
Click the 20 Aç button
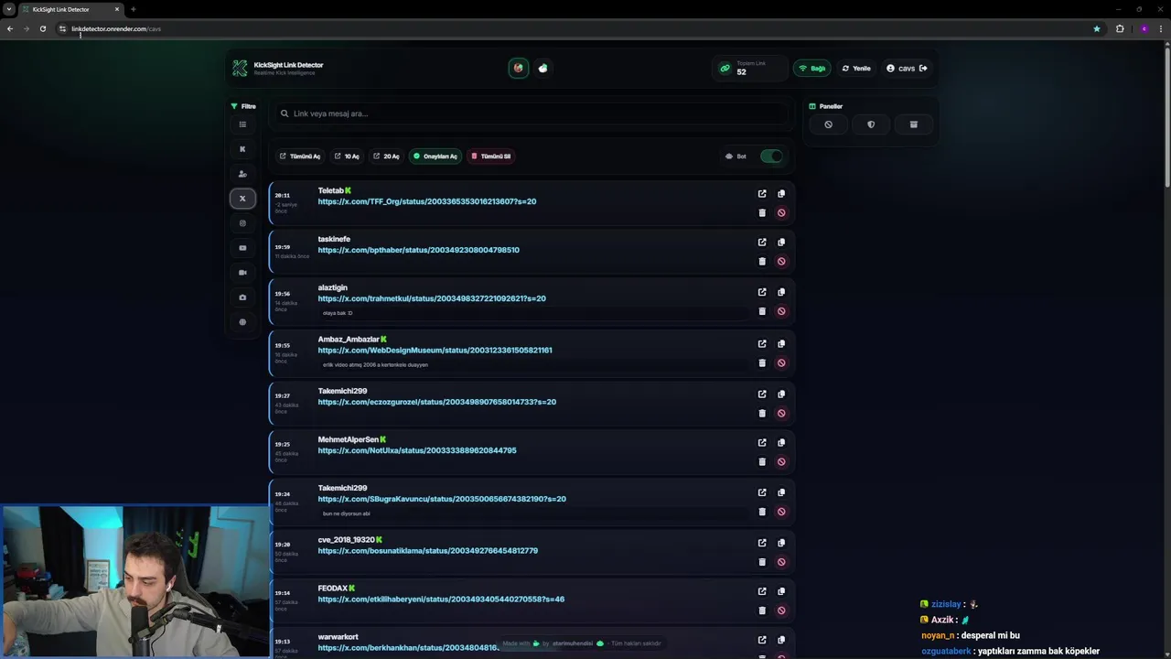[386, 157]
